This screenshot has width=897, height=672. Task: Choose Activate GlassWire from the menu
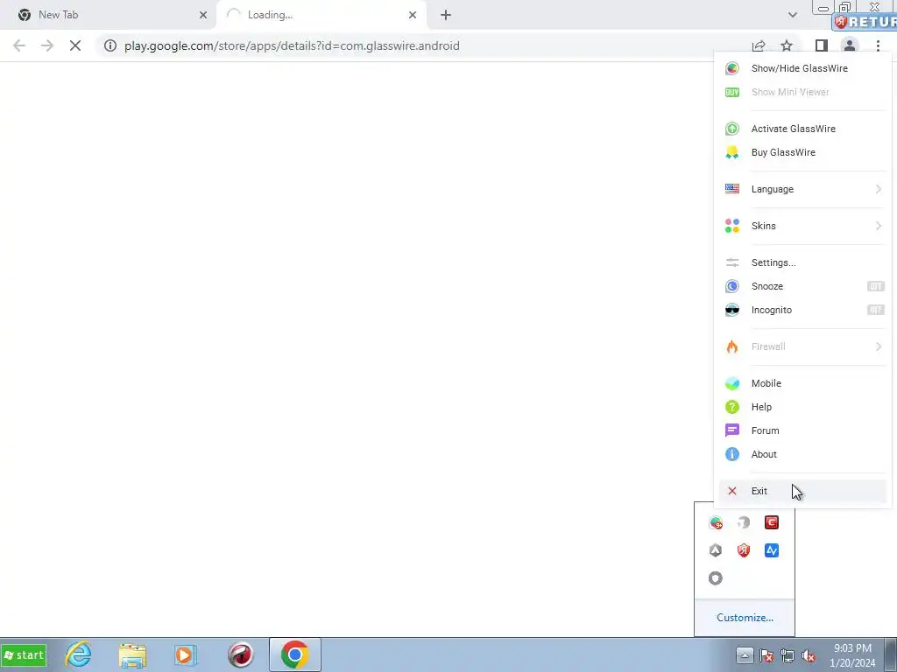[802, 129]
